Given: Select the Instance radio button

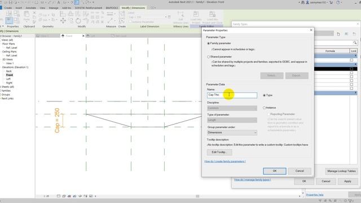Looking at the screenshot, I should 265,108.
